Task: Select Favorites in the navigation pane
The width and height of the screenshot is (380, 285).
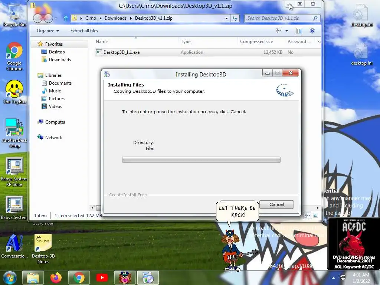Action: 54,44
